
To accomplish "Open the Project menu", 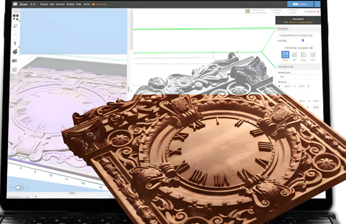I will pyautogui.click(x=44, y=4).
